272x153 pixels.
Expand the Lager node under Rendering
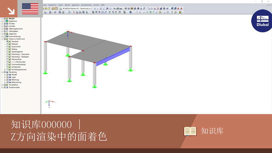[x=5, y=77]
